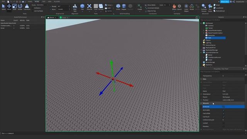Toggle the Move snap checkbox

point(50,9)
